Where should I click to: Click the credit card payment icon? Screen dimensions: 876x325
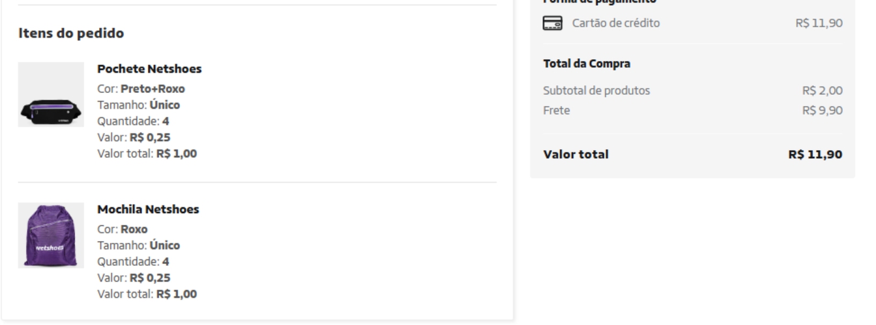coord(553,23)
